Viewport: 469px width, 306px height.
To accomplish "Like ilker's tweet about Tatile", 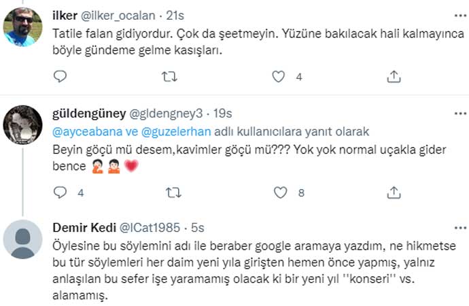I will (x=279, y=78).
